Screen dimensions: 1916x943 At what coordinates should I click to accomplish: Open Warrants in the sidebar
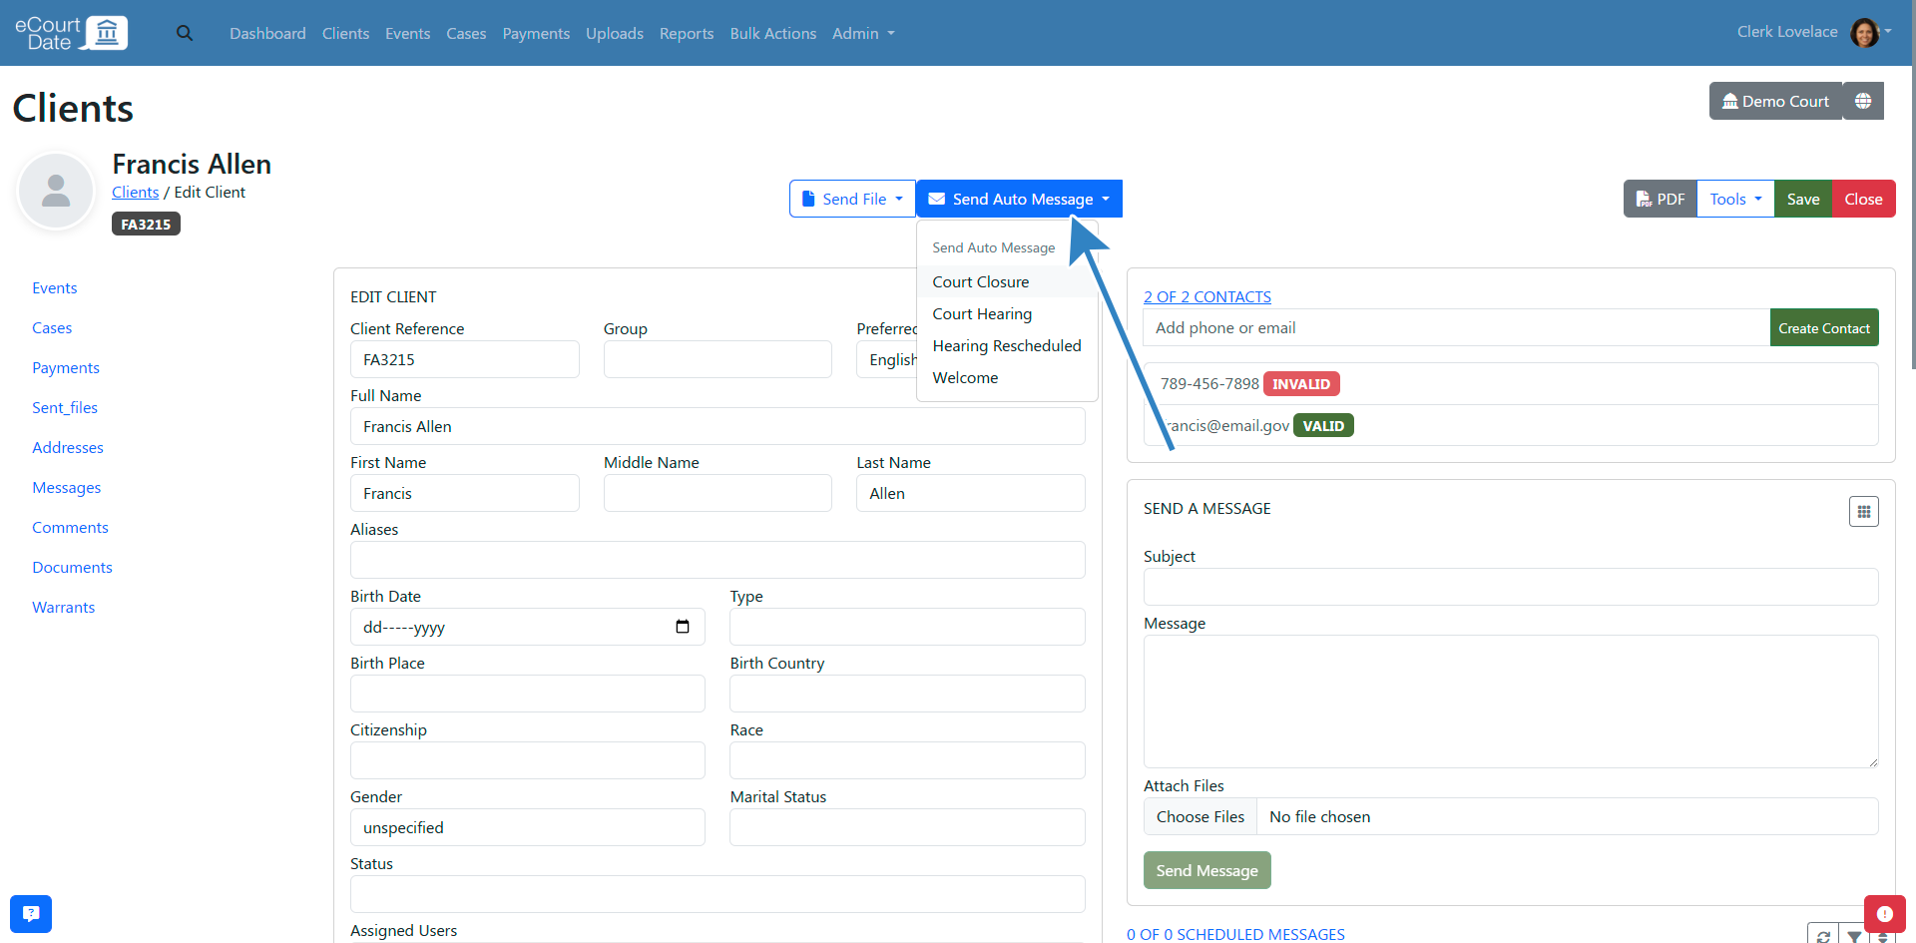63,607
